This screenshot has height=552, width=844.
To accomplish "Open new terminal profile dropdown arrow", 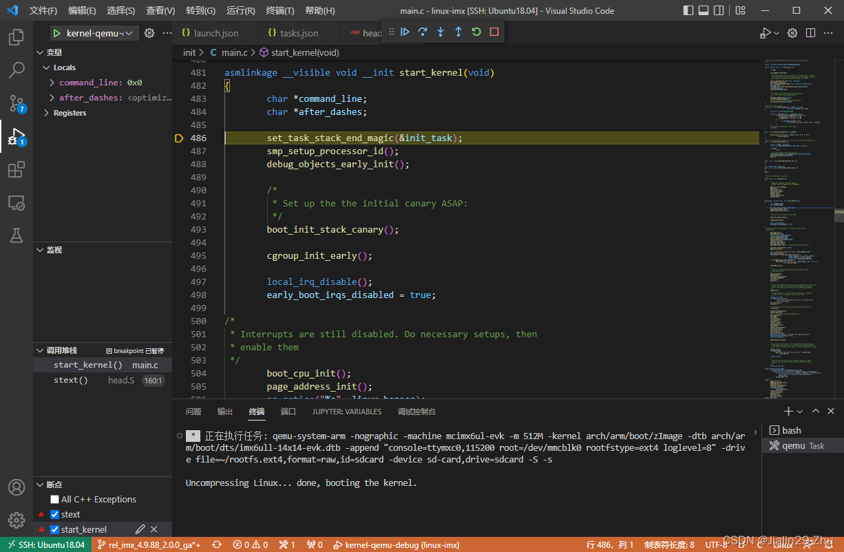I will pyautogui.click(x=800, y=412).
